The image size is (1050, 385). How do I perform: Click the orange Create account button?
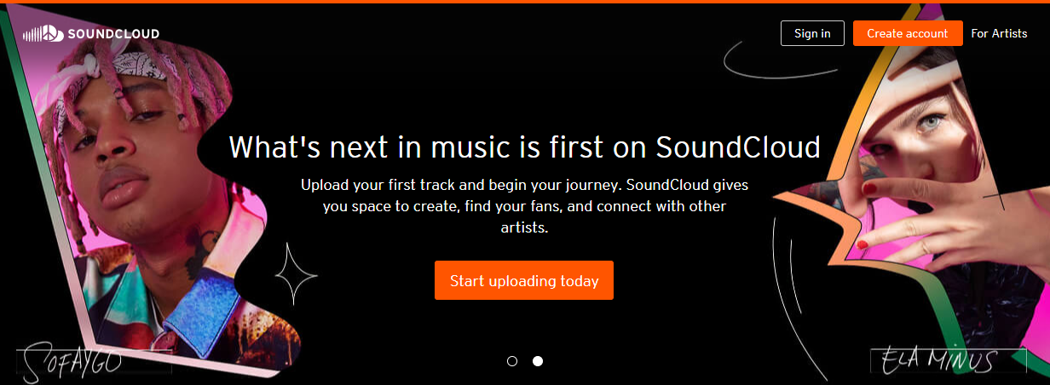coord(908,33)
